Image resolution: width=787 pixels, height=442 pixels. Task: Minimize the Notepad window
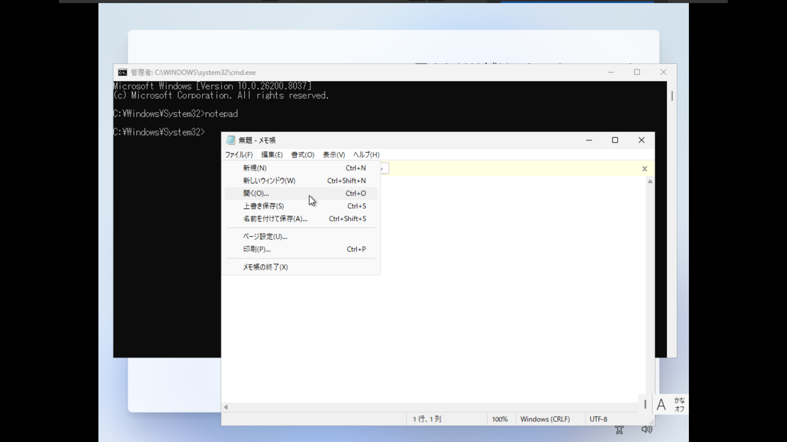click(589, 140)
